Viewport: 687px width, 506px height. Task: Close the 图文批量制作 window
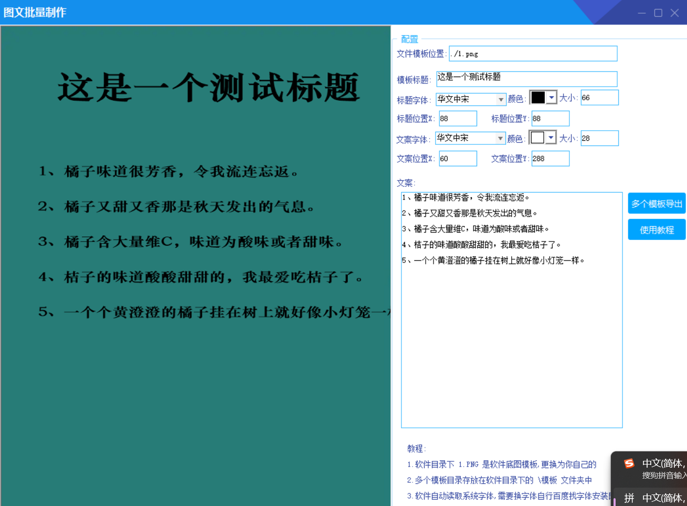tap(675, 13)
